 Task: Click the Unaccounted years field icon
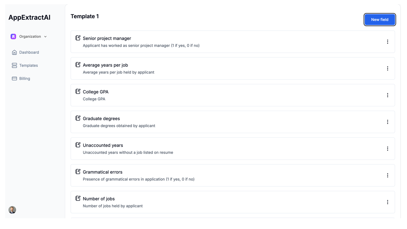(x=78, y=145)
